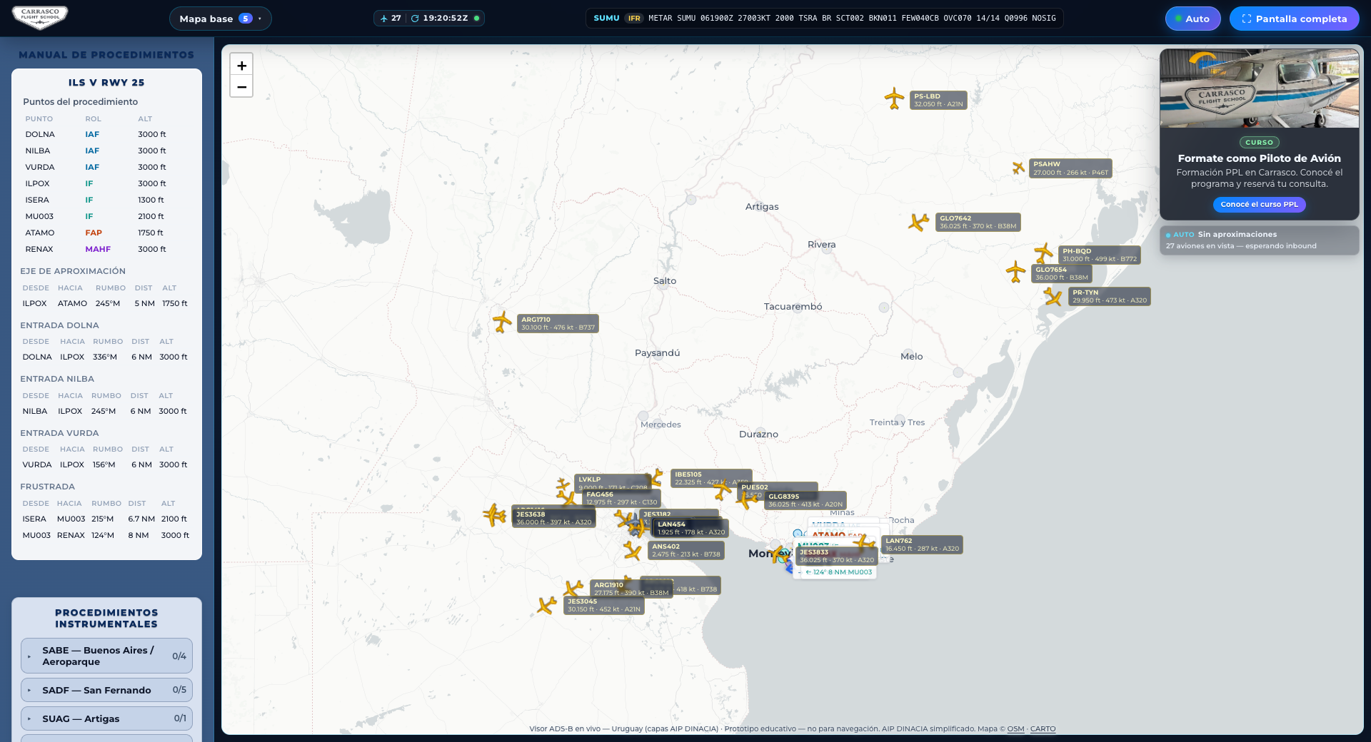
Task: Select the GLO7642 aircraft icon
Action: (x=918, y=223)
